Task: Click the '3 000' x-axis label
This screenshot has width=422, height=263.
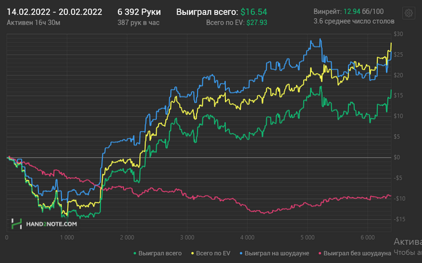Action: point(187,238)
